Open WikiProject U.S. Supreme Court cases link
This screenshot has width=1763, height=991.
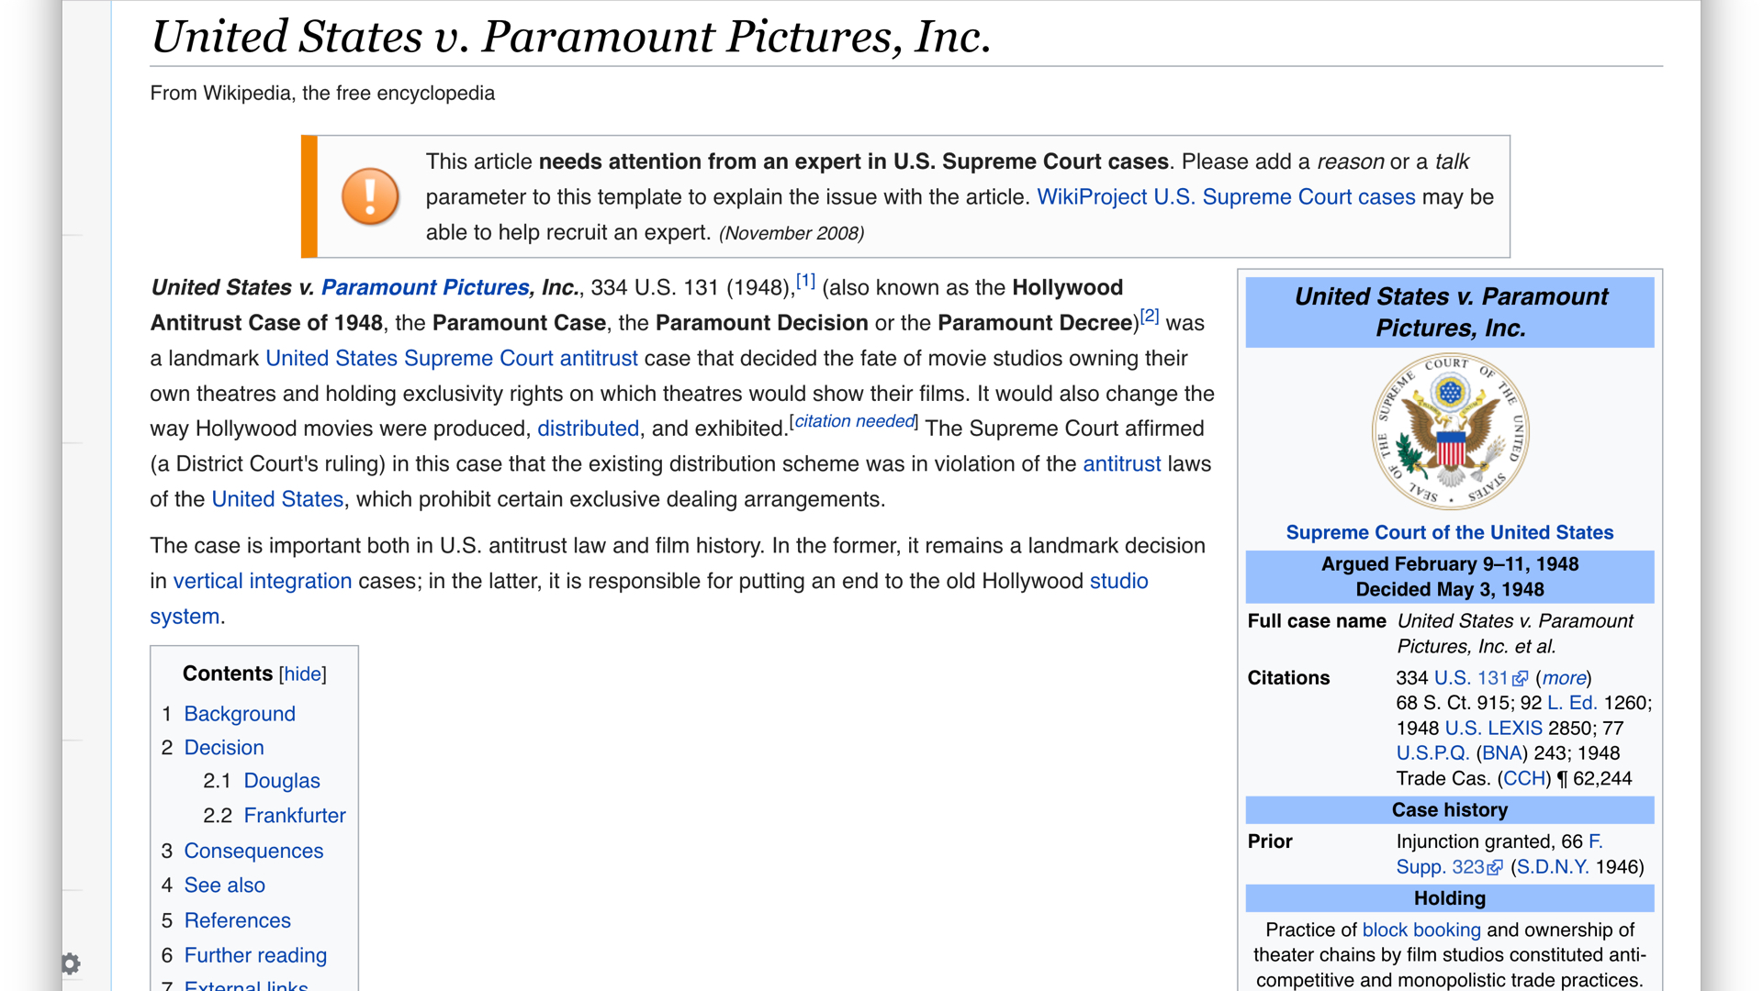click(1226, 197)
